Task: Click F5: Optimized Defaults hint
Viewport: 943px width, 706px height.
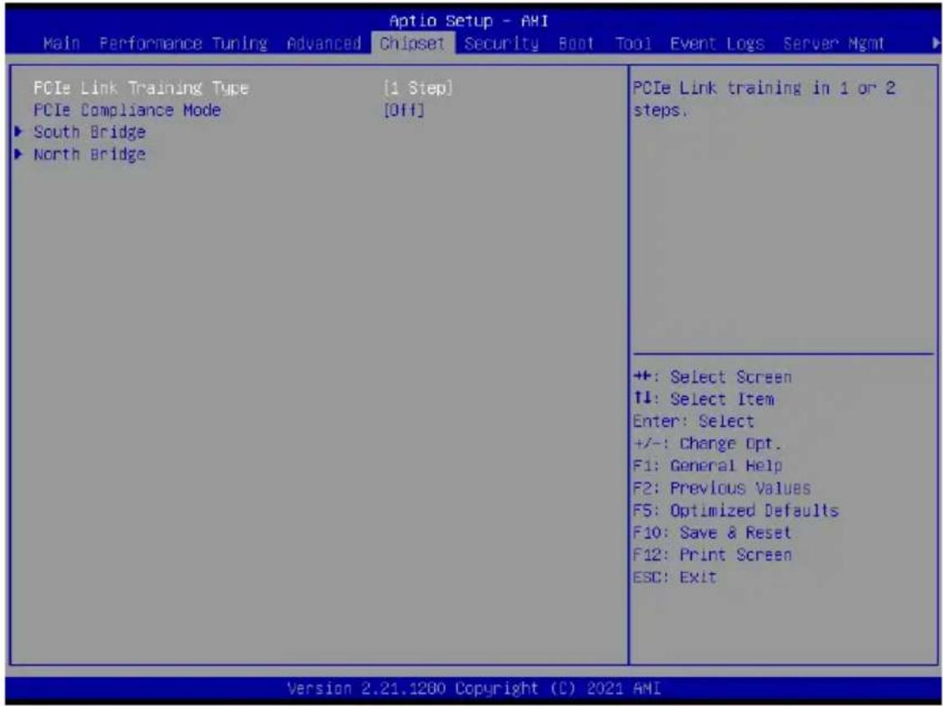Action: 736,510
